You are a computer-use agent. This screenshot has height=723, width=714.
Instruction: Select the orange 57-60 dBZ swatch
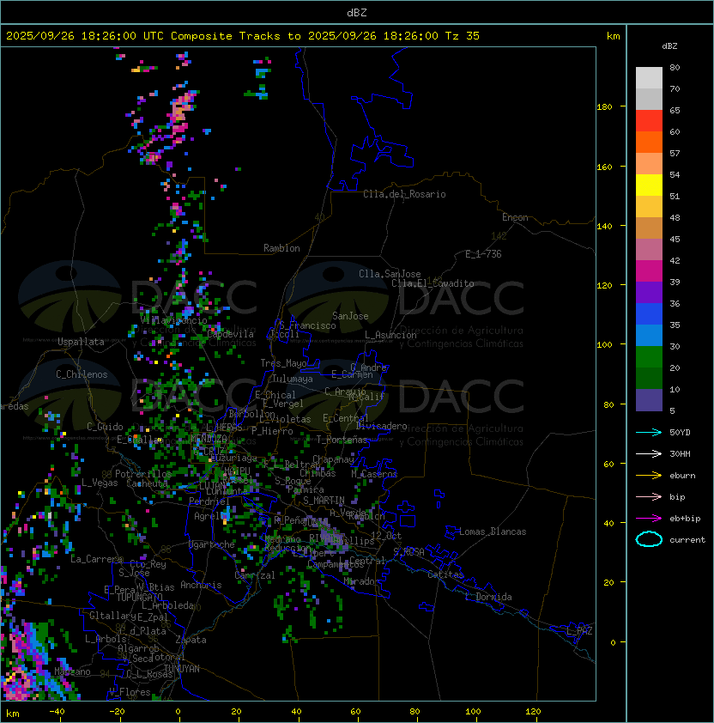pos(649,142)
